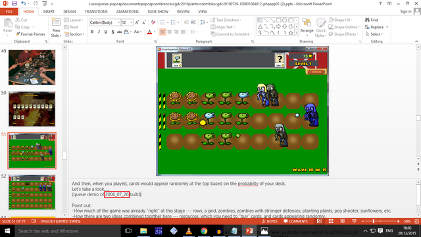Toggle Italic formatting

coord(99,32)
